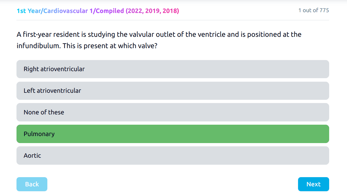The image size is (347, 195).
Task: Choose the Left atrioventricular answer
Action: click(x=173, y=91)
